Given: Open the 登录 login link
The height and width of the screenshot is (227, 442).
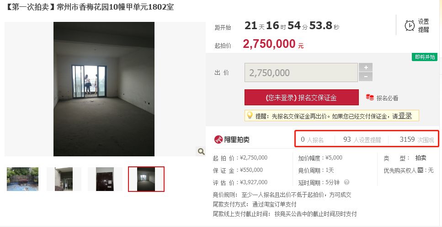Looking at the screenshot, I should click(x=405, y=116).
